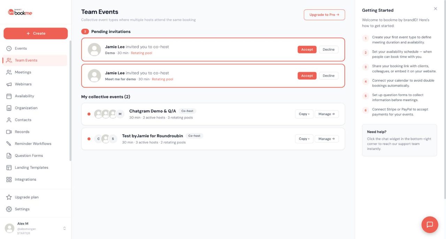446x239 pixels.
Task: Click the Create button
Action: point(36,33)
